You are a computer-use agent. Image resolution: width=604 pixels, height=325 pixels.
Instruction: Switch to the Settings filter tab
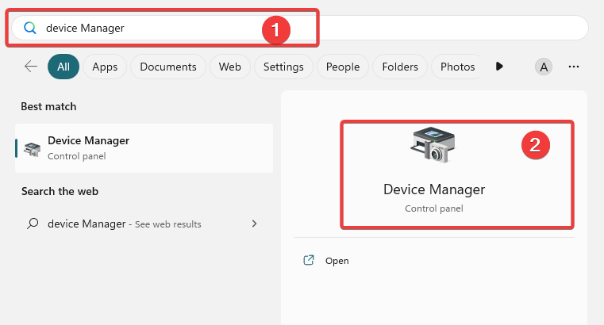[x=283, y=67]
